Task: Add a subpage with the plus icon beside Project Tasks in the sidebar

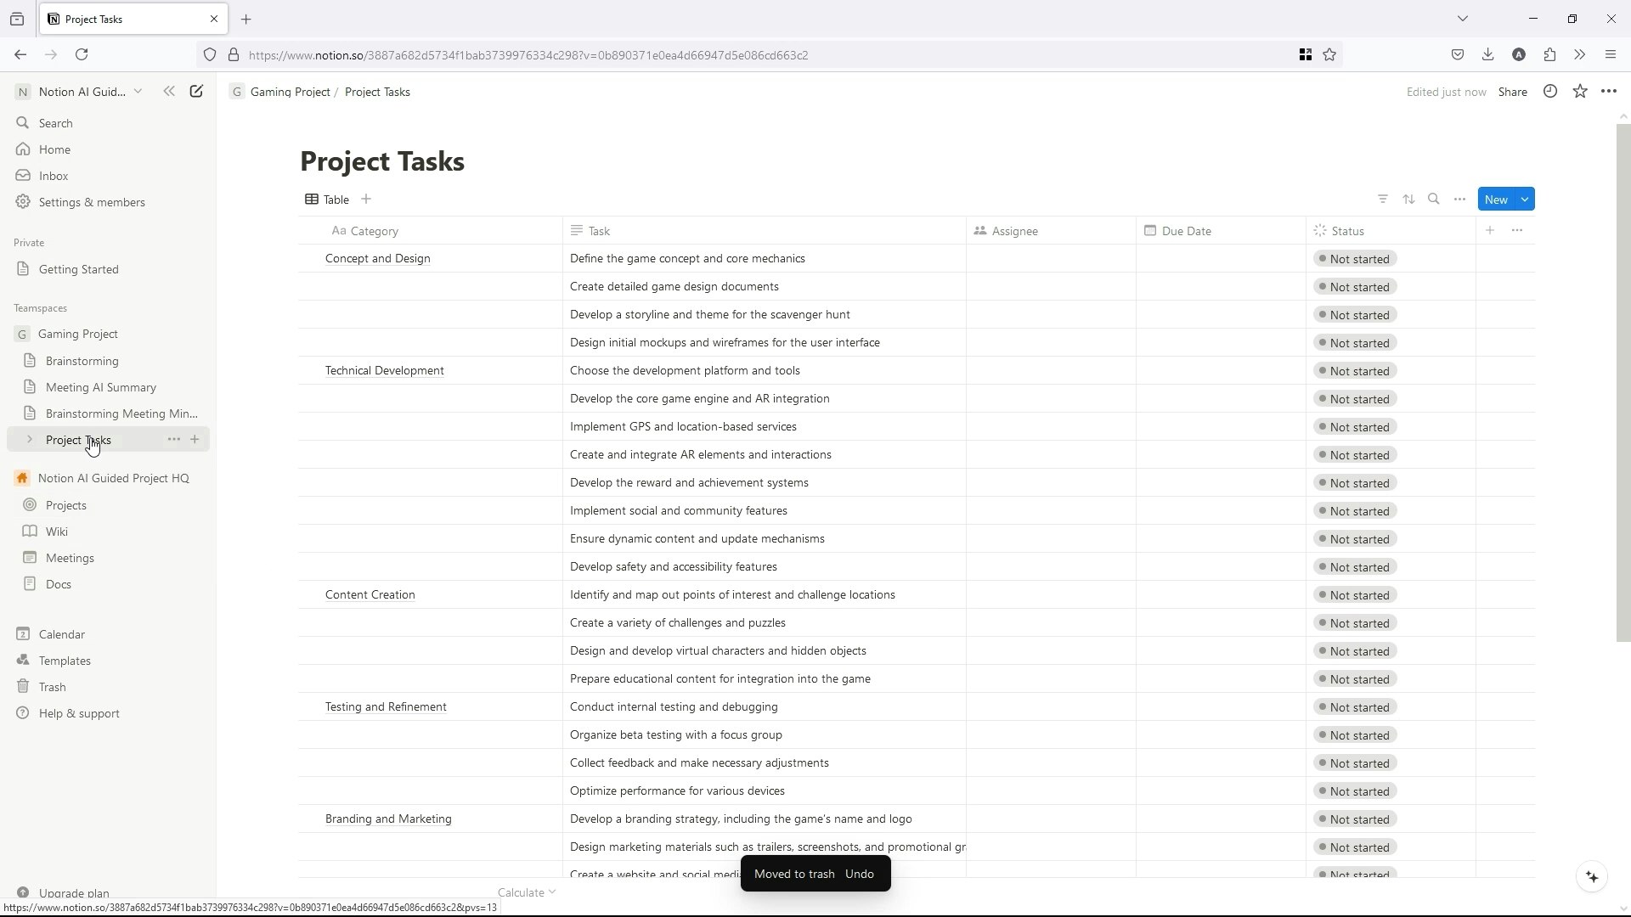Action: (195, 440)
